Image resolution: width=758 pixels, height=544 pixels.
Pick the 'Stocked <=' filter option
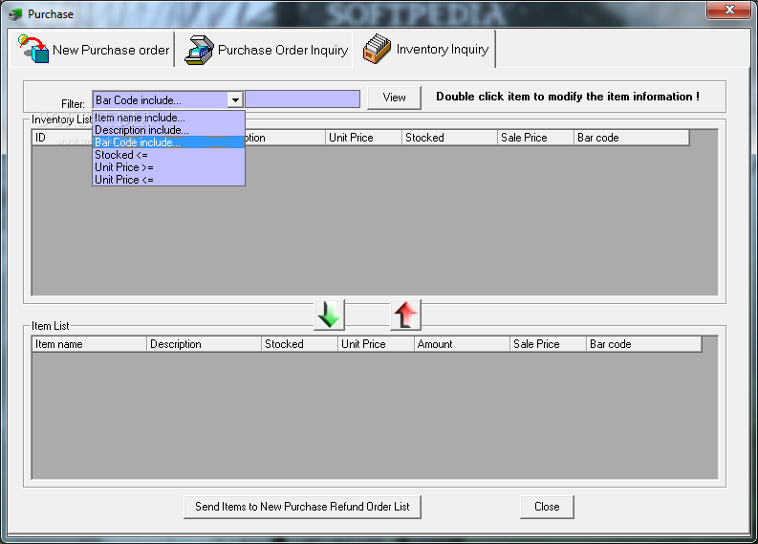coord(168,155)
